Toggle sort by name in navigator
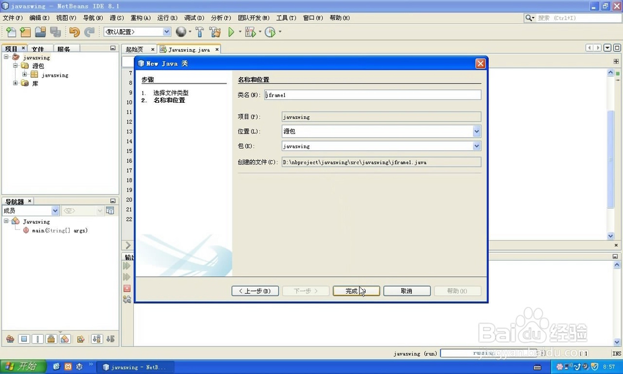The width and height of the screenshot is (623, 374). 97,338
